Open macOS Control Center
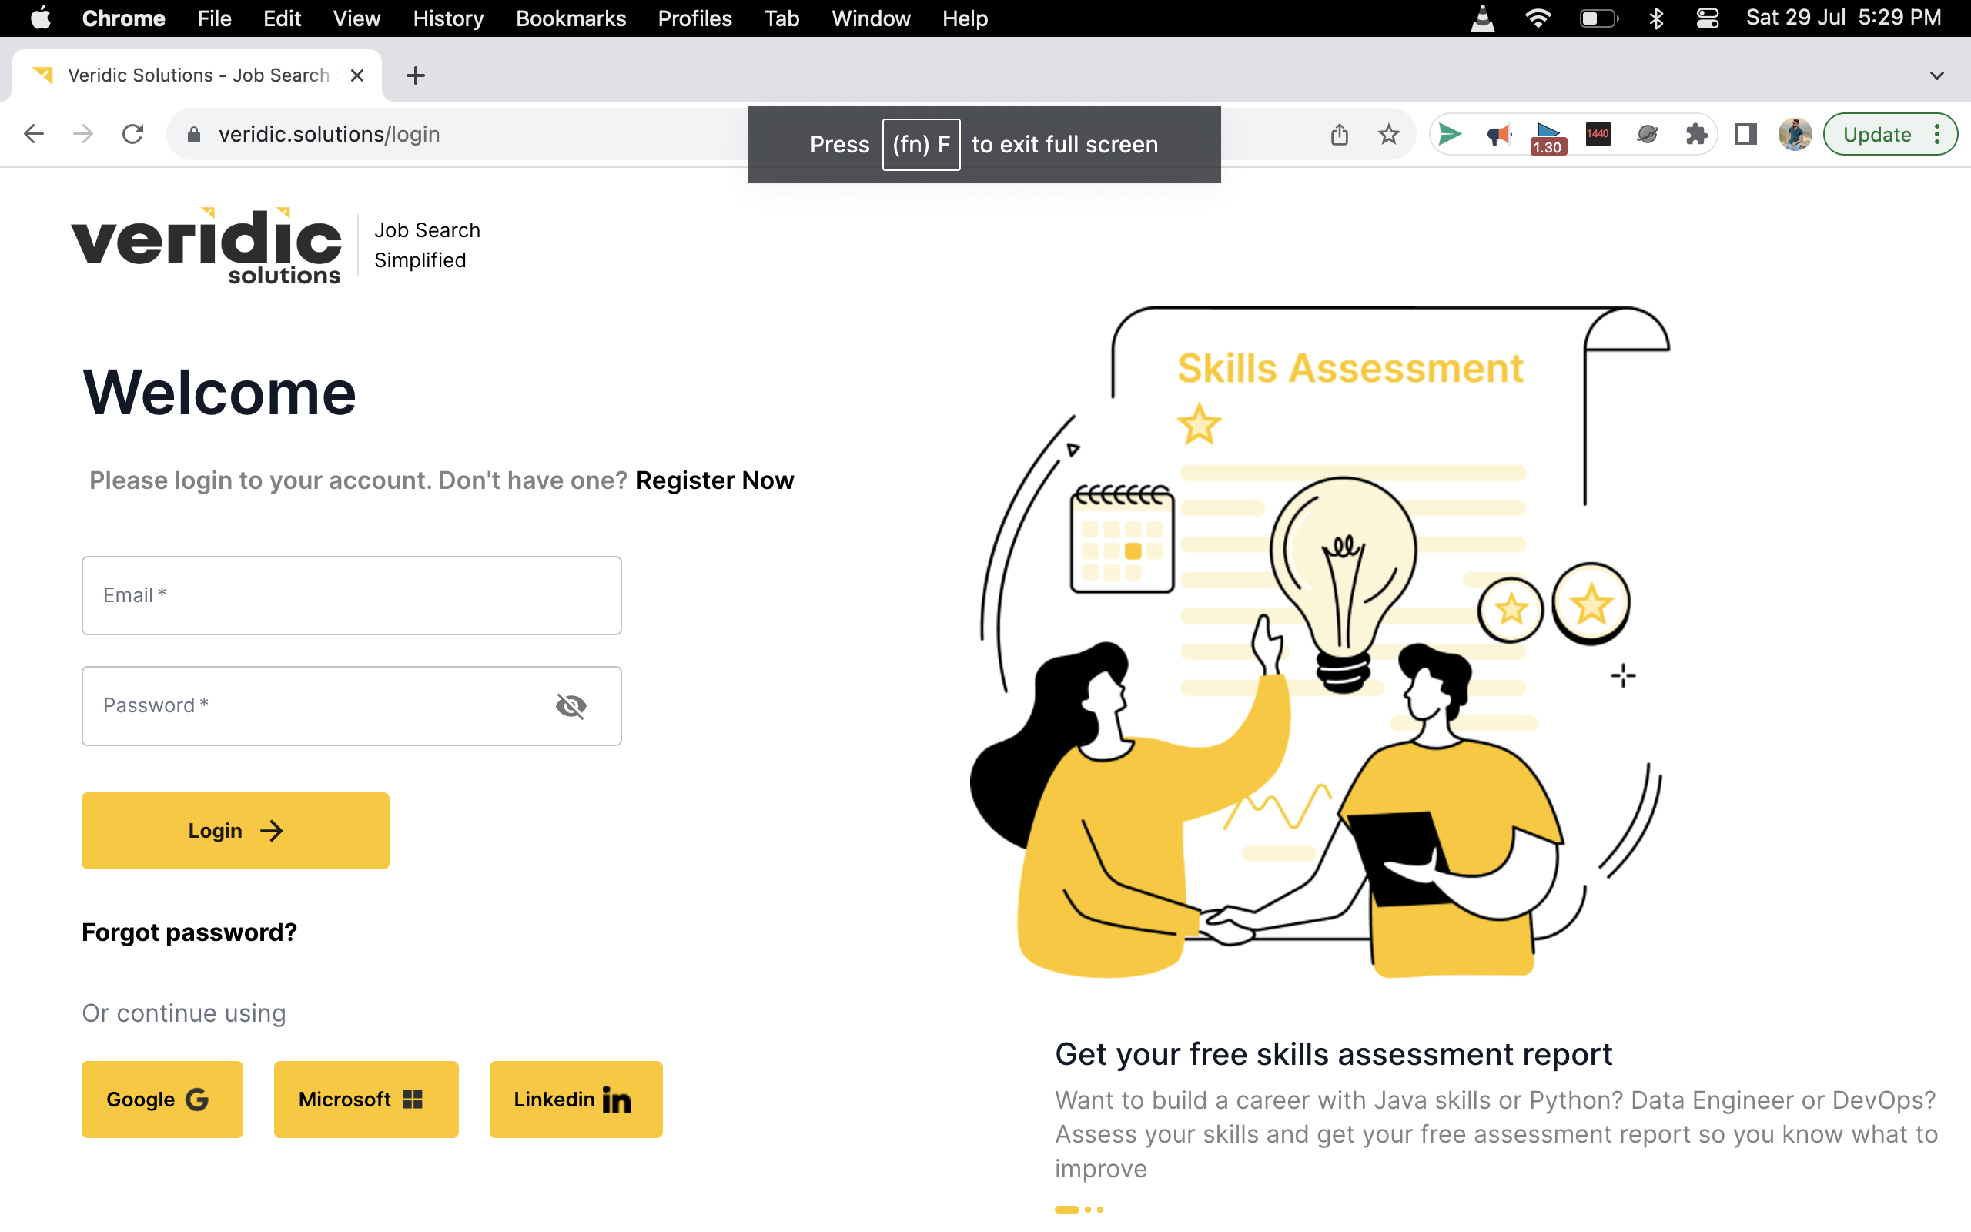 tap(1707, 18)
